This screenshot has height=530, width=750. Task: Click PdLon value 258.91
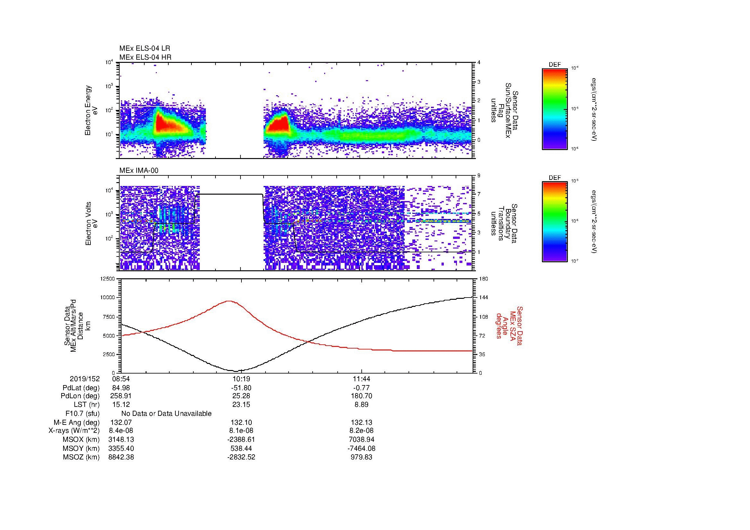121,396
